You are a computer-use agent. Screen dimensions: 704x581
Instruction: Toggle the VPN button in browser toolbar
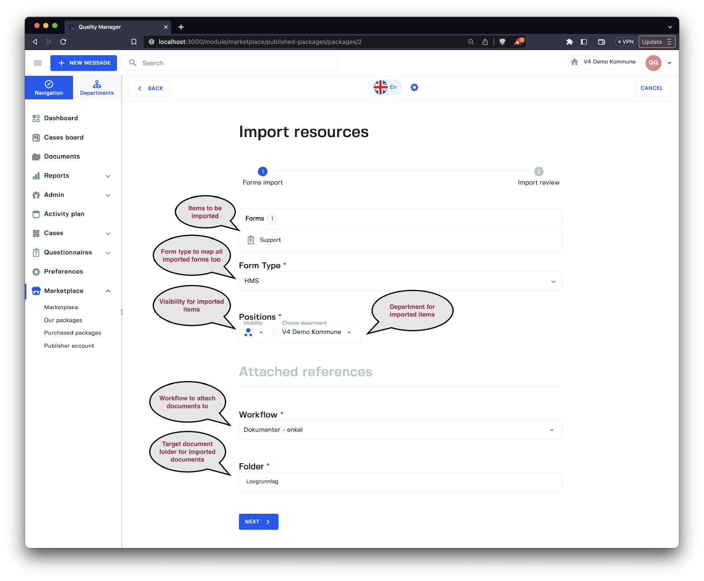point(625,42)
